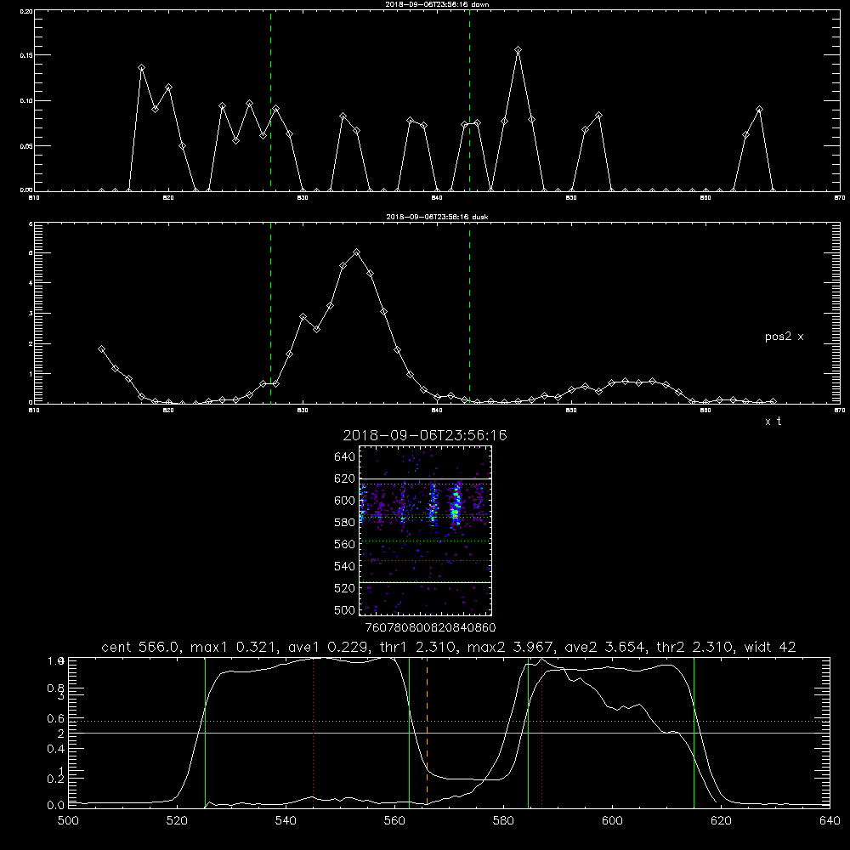Click the 500 label on bottom plot x-axis
Image resolution: width=850 pixels, height=850 pixels.
click(68, 821)
